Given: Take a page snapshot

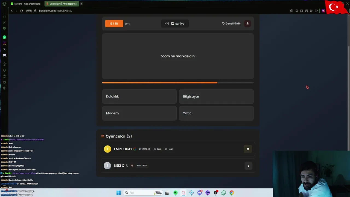Looking at the screenshot, I should (302, 11).
